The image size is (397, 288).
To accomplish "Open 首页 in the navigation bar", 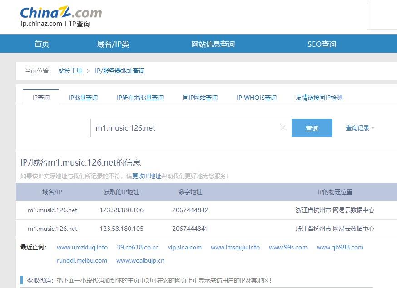I will [x=42, y=44].
